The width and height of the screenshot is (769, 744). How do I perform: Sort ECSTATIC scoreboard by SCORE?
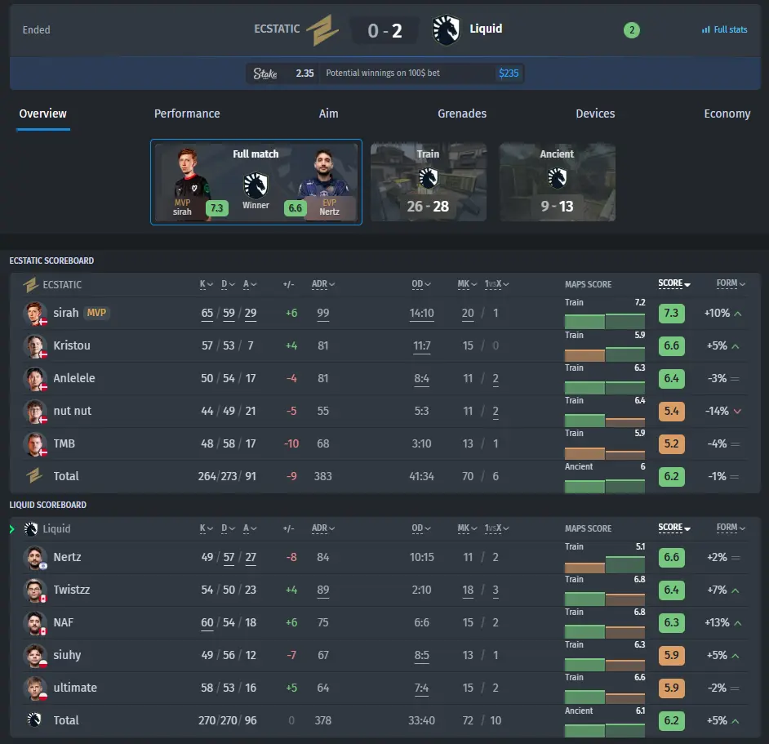tap(673, 283)
